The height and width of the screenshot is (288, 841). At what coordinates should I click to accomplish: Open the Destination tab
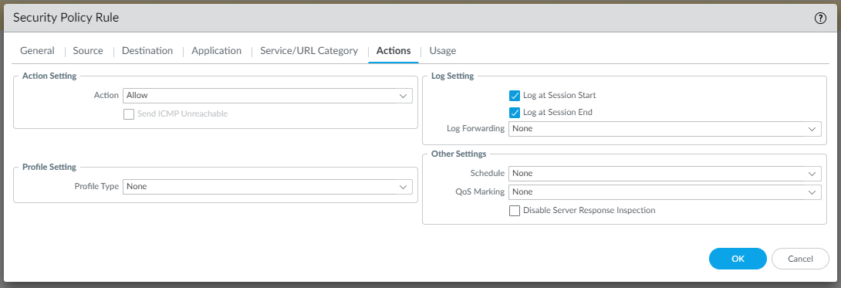(147, 51)
